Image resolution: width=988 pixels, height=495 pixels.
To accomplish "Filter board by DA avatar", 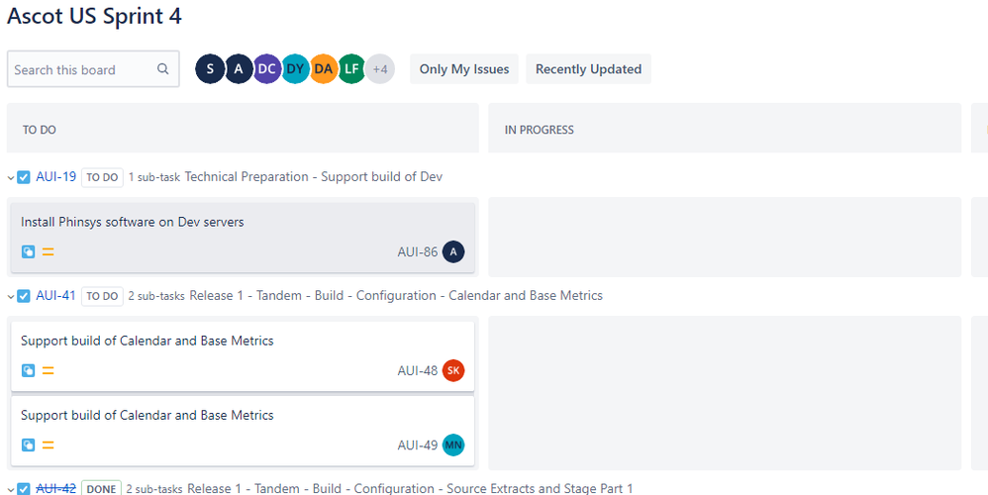I will point(324,69).
